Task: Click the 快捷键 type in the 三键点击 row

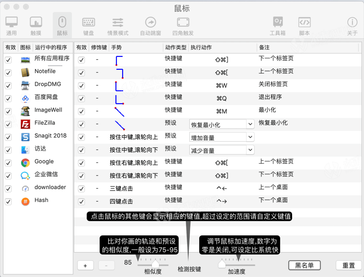Action: pos(173,187)
